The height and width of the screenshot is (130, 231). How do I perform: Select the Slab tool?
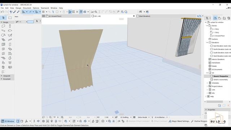10,31
